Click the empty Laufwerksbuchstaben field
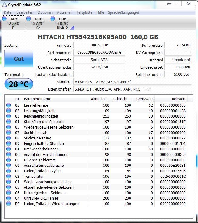The image size is (198, 223). 99,74
